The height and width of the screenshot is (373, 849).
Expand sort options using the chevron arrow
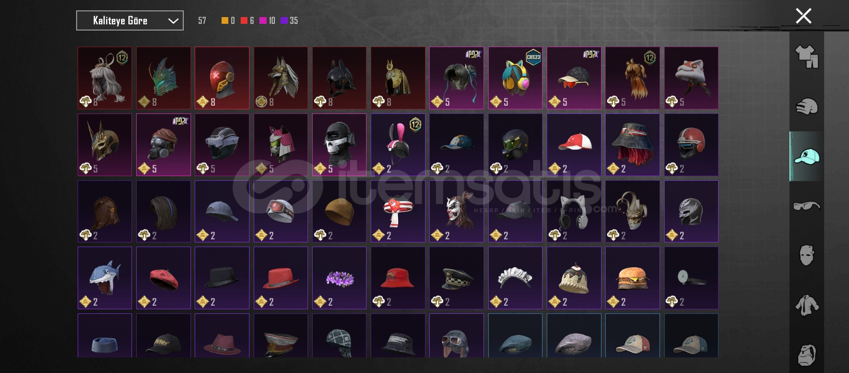(173, 21)
